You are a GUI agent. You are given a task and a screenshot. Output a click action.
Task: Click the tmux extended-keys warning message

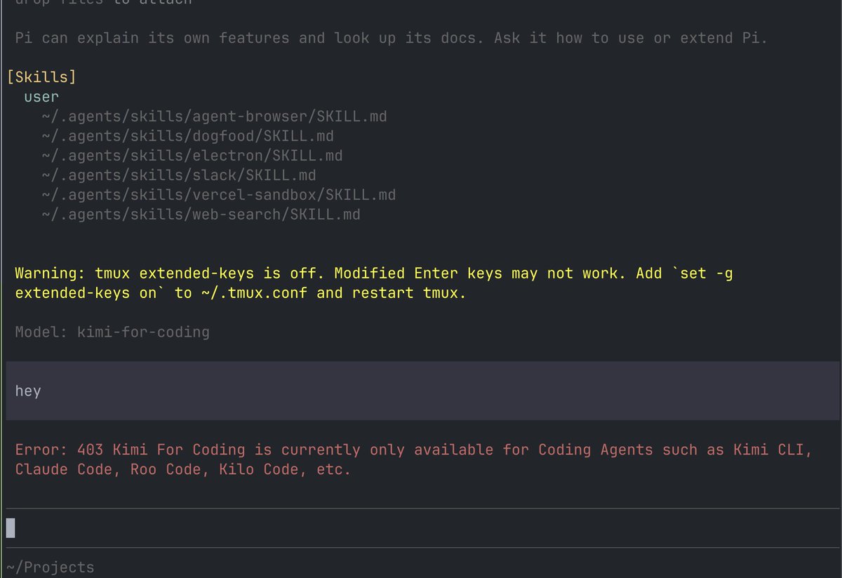[x=374, y=283]
